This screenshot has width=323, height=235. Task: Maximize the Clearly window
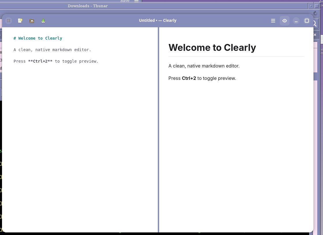point(307,20)
